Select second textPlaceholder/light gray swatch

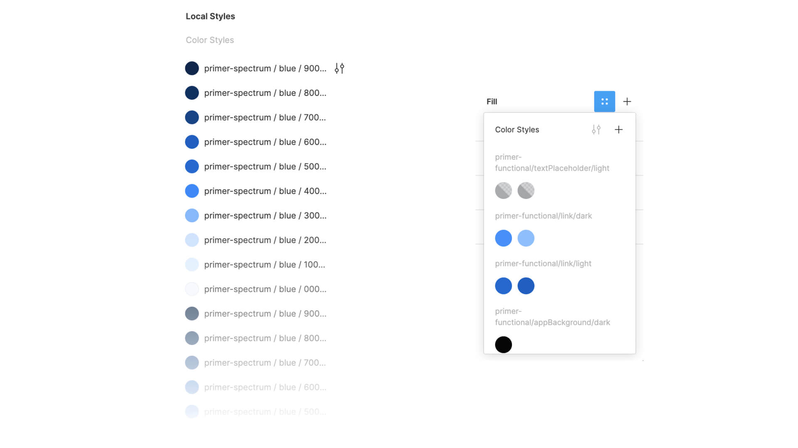tap(526, 190)
